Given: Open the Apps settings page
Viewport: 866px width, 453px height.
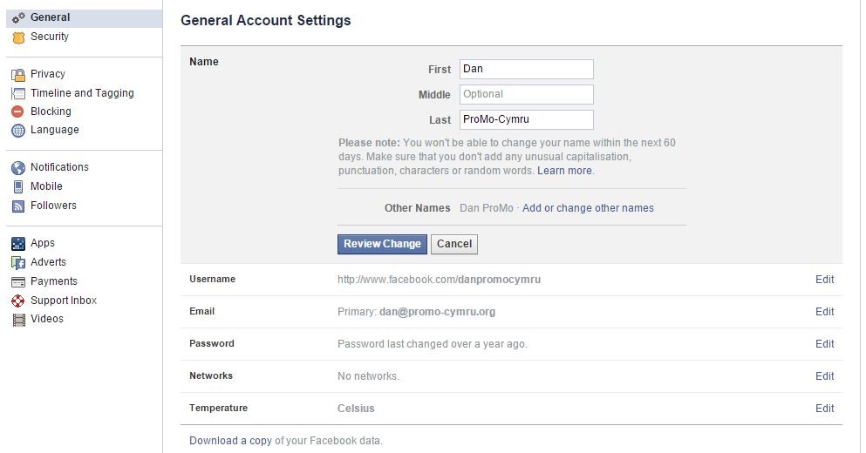Looking at the screenshot, I should pyautogui.click(x=43, y=243).
